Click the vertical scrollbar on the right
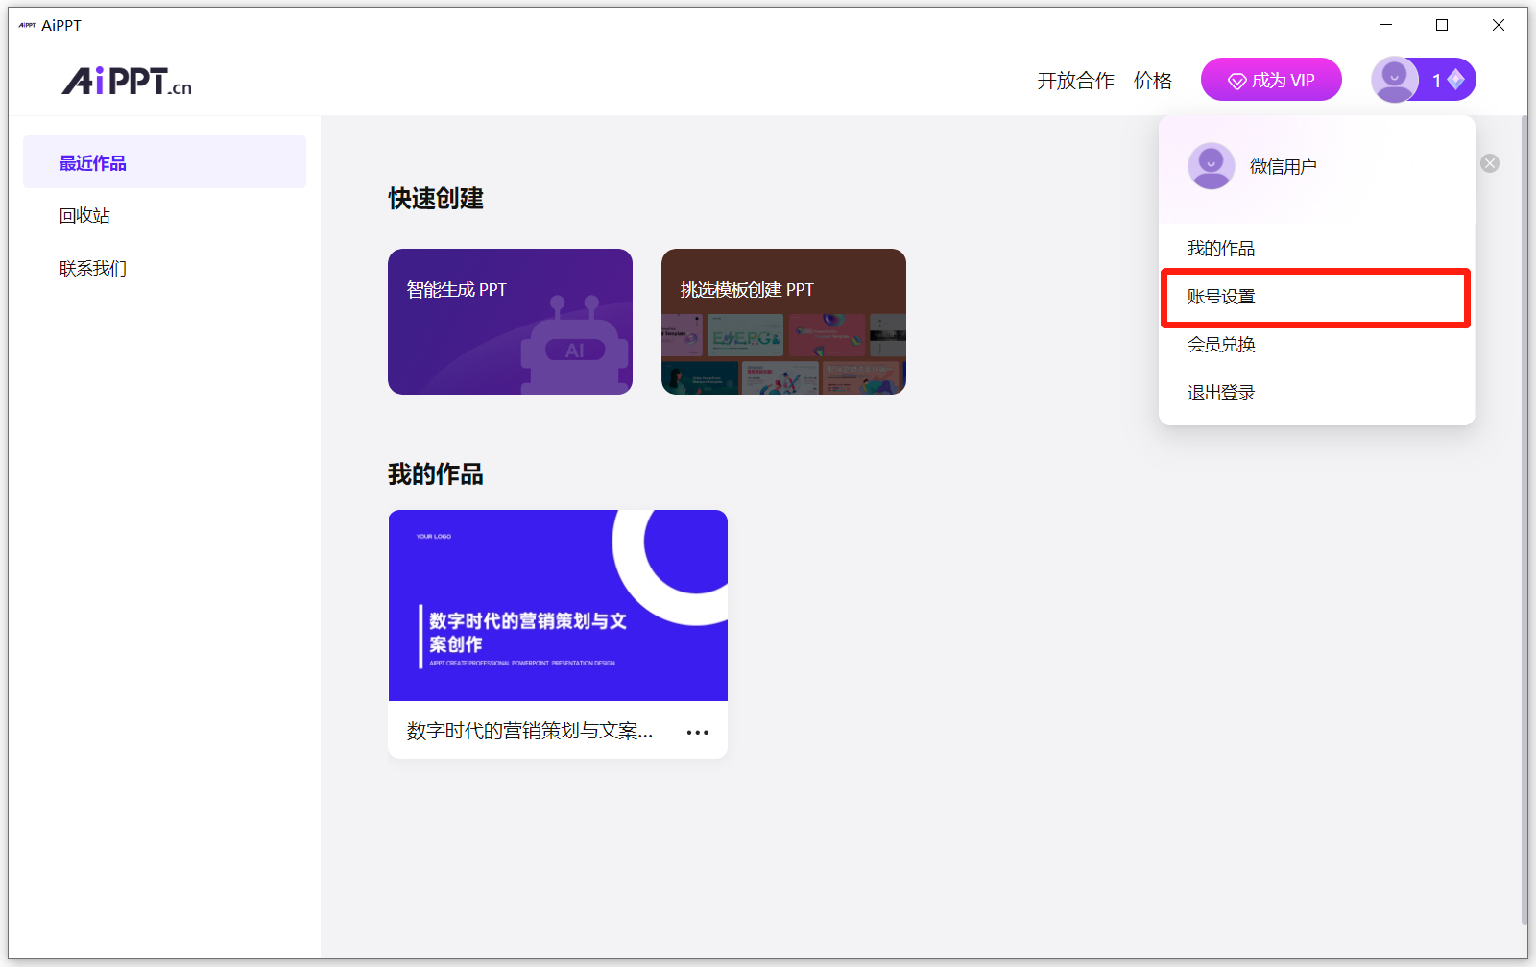 [1524, 519]
